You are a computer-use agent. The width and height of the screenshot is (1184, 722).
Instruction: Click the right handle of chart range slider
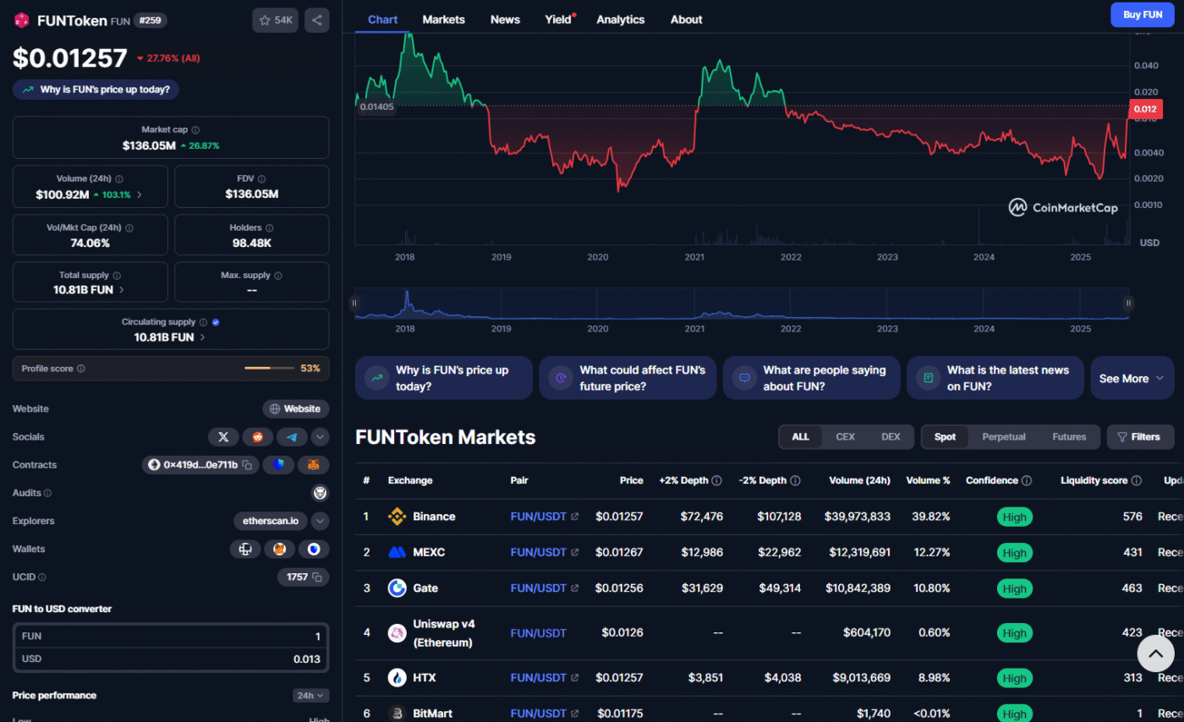[x=1127, y=303]
